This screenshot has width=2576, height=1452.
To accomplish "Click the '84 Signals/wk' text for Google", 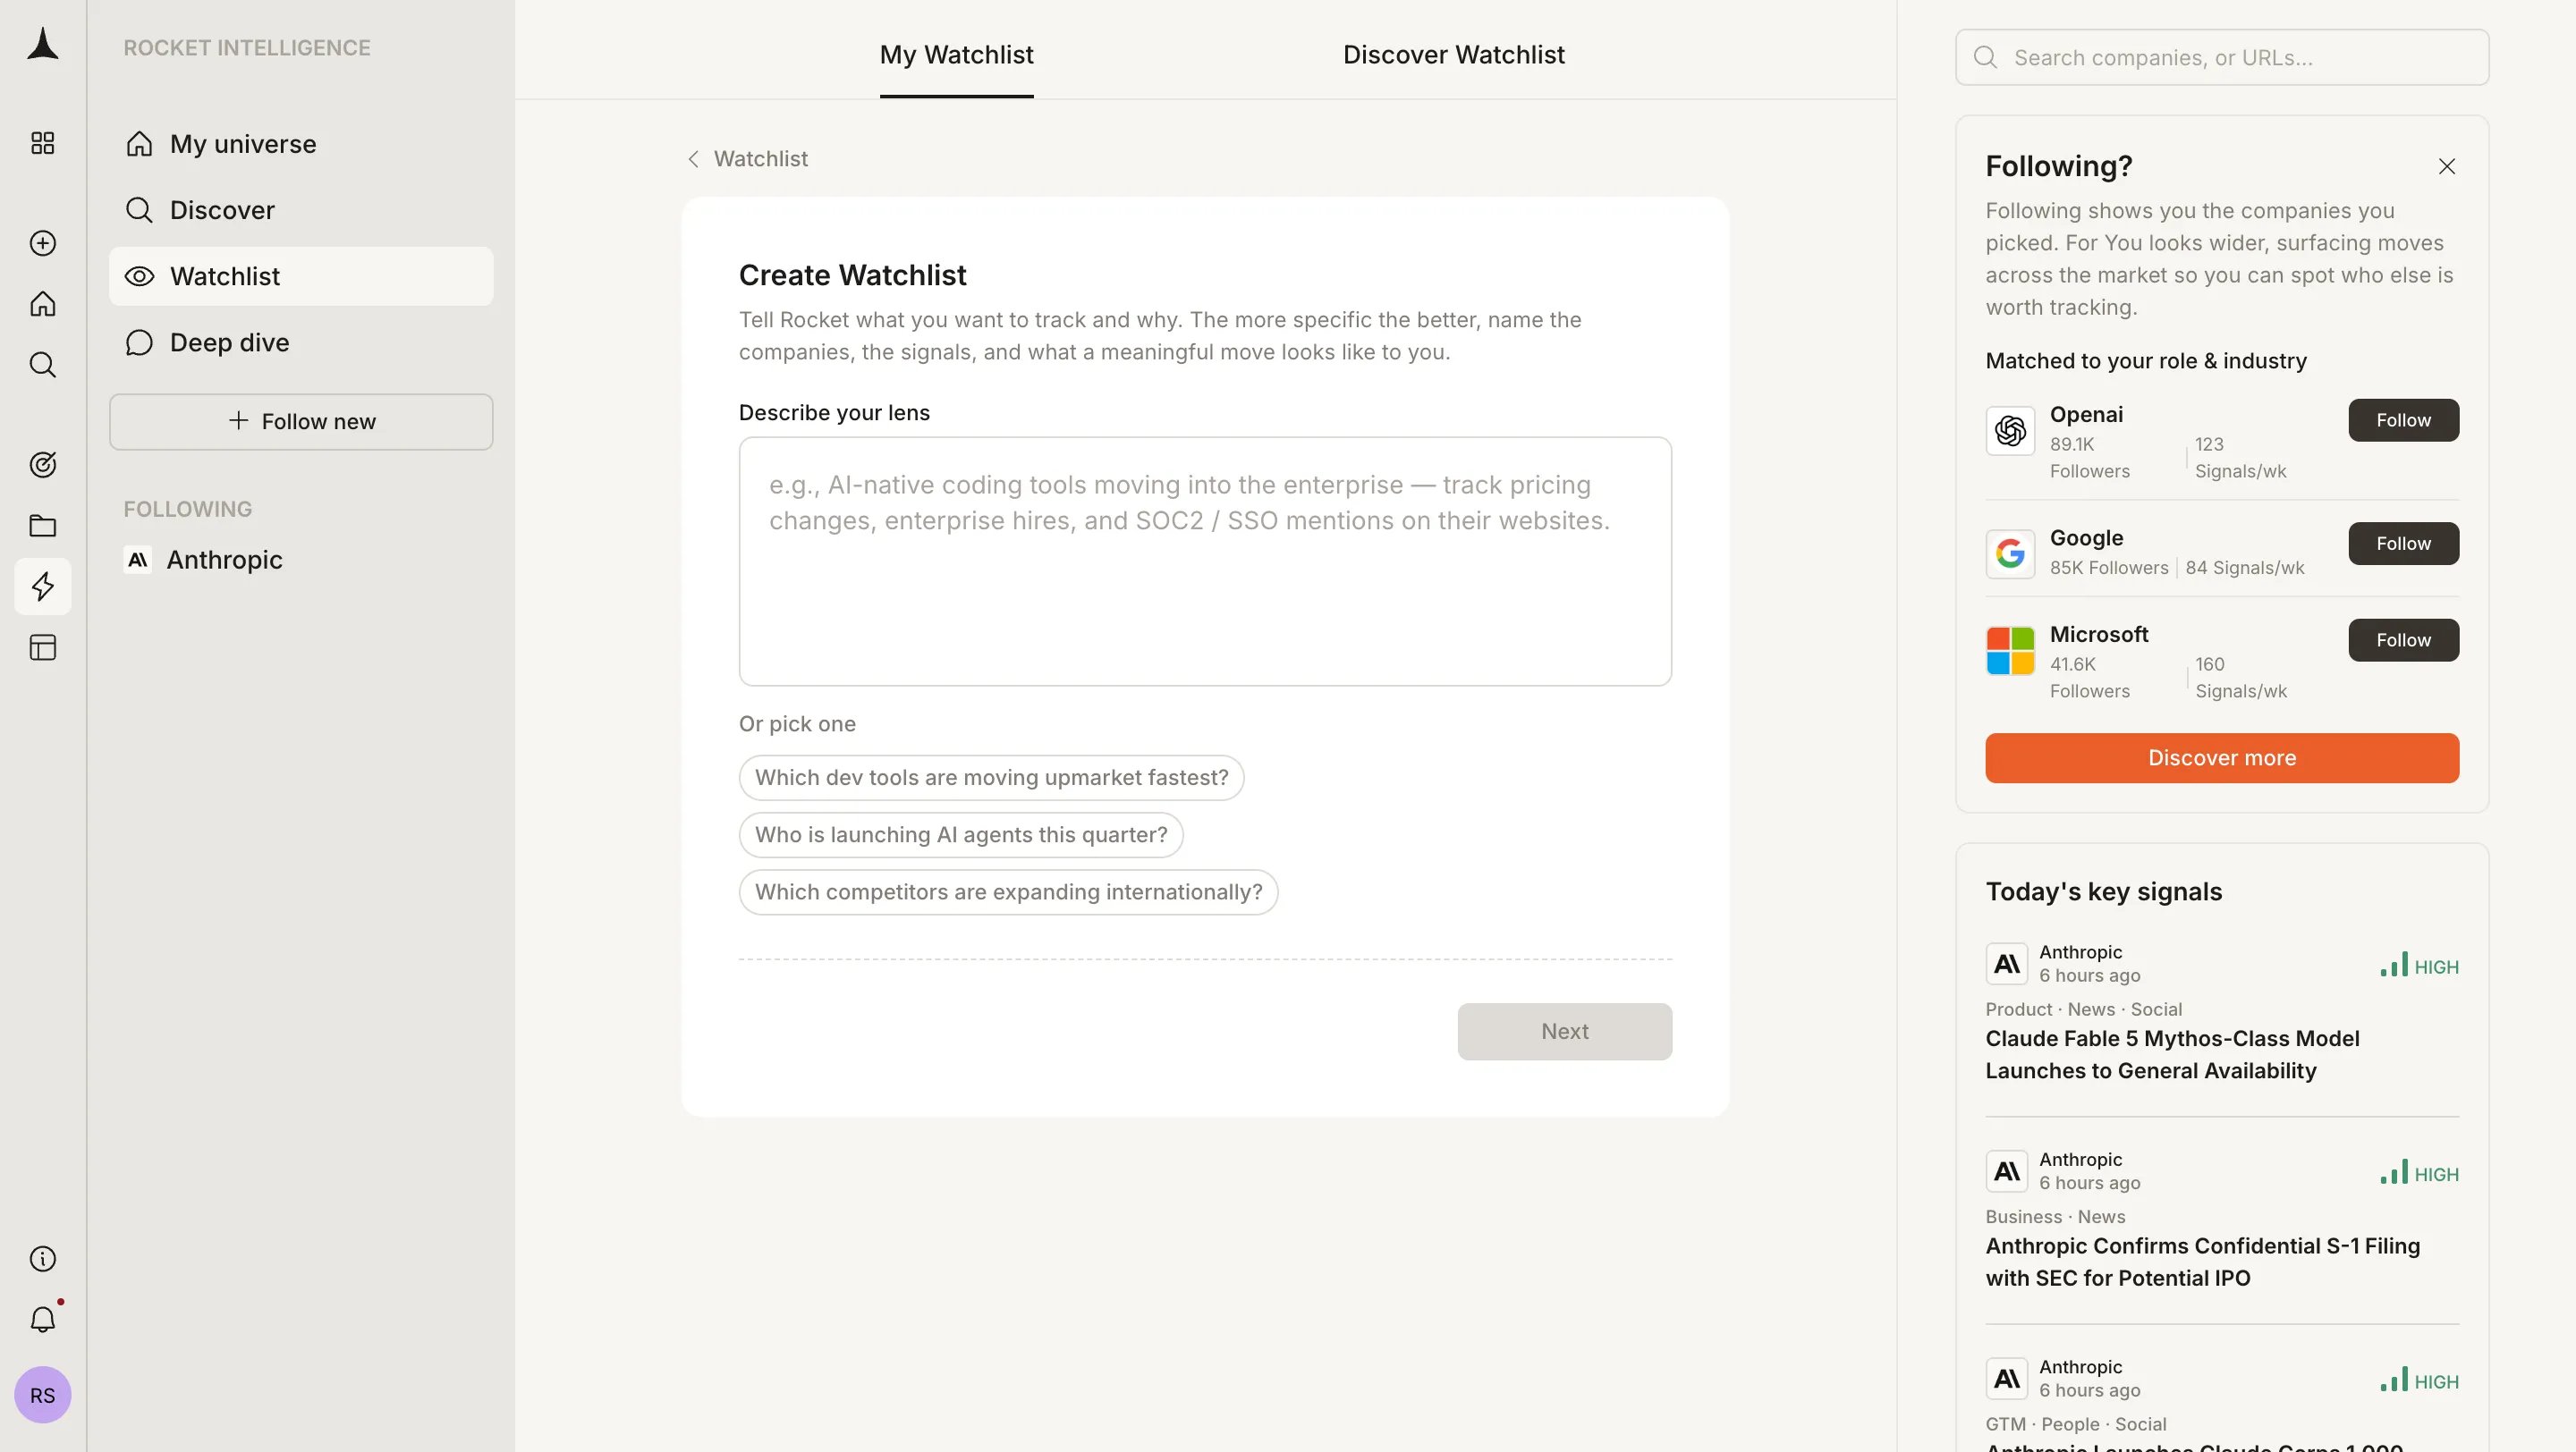I will pos(2244,569).
